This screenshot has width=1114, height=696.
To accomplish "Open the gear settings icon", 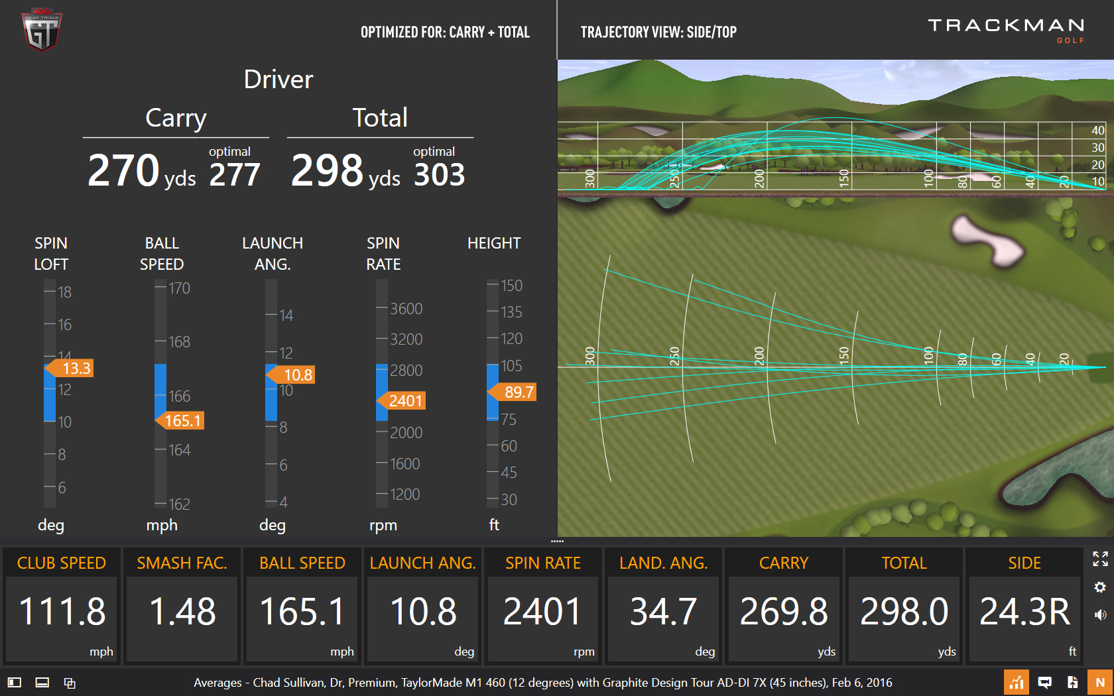I will [x=1100, y=587].
